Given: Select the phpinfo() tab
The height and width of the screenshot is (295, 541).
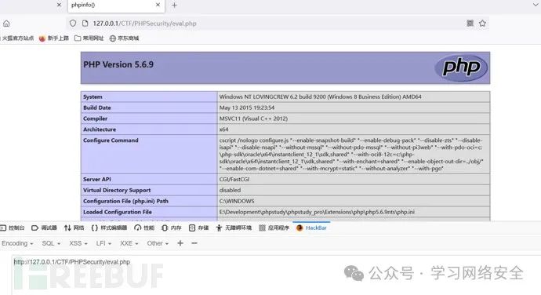Looking at the screenshot, I should (116, 5).
